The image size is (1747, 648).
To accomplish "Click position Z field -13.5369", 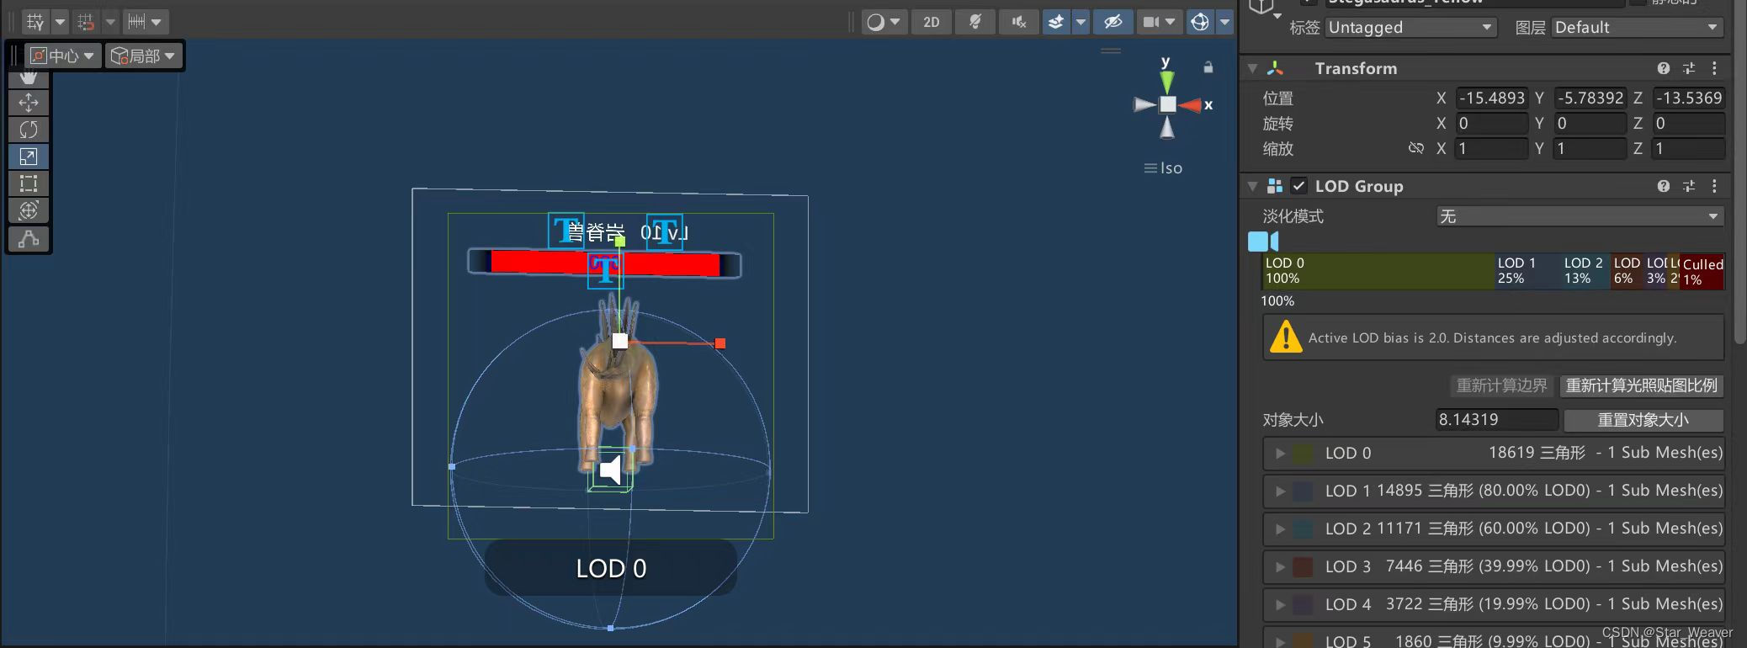I will coord(1689,98).
